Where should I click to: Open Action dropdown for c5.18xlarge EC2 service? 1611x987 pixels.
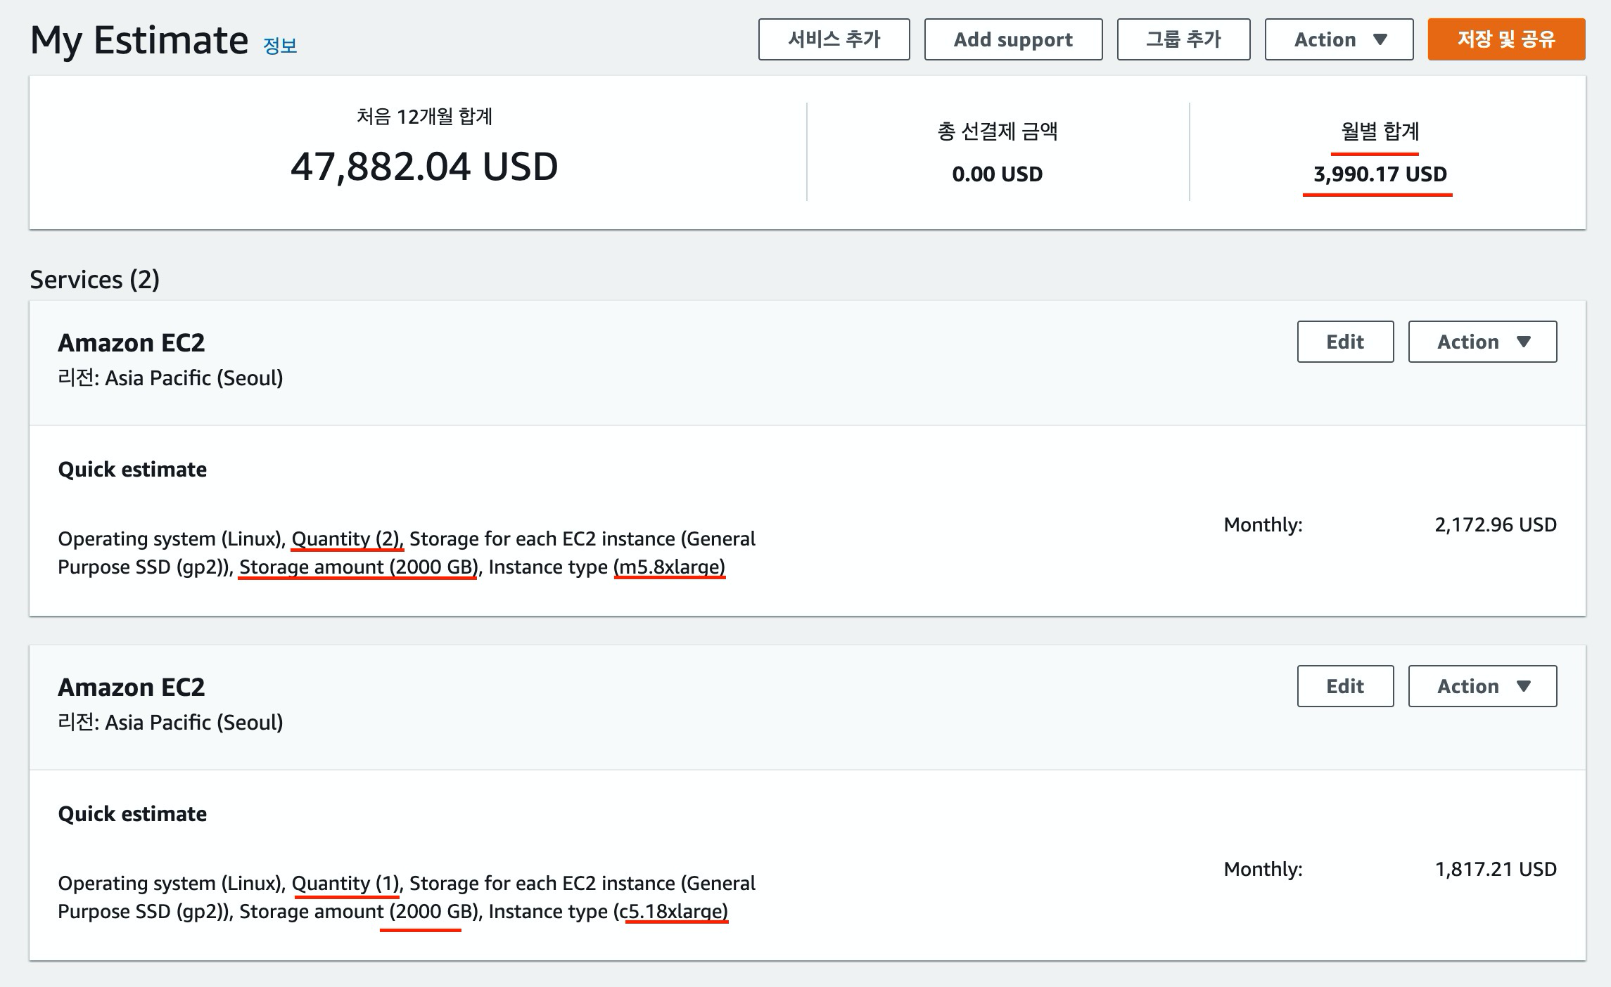[1482, 686]
